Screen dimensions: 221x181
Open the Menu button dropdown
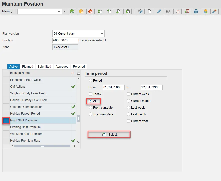(x=7, y=11)
